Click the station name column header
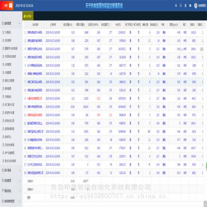Screen dimensions: 207x207 [35, 25]
